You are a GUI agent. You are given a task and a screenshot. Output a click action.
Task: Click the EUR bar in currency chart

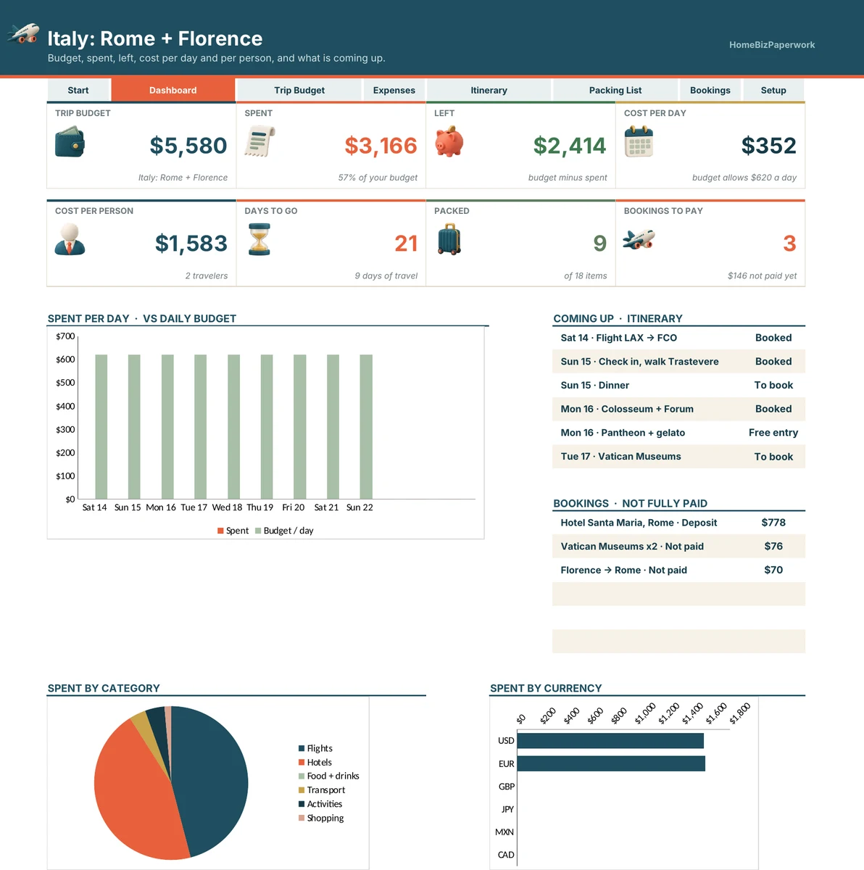tap(611, 763)
